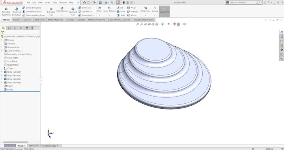Expand the History node

[2, 40]
